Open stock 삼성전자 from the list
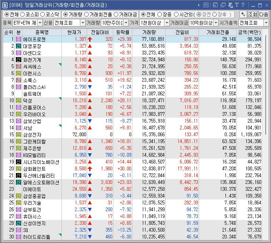The image size is (271, 243). [x=32, y=135]
